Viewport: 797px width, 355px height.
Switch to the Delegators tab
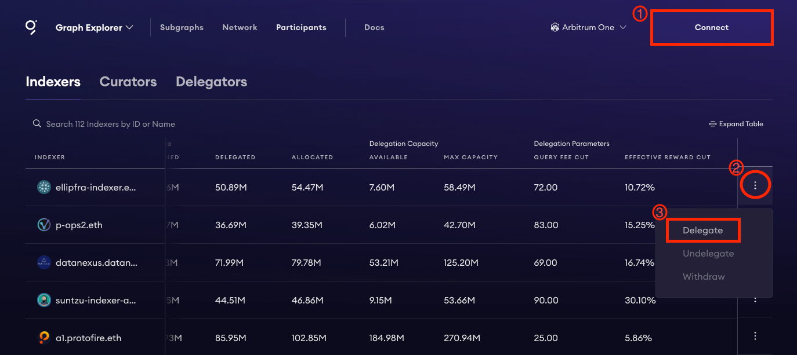tap(211, 82)
